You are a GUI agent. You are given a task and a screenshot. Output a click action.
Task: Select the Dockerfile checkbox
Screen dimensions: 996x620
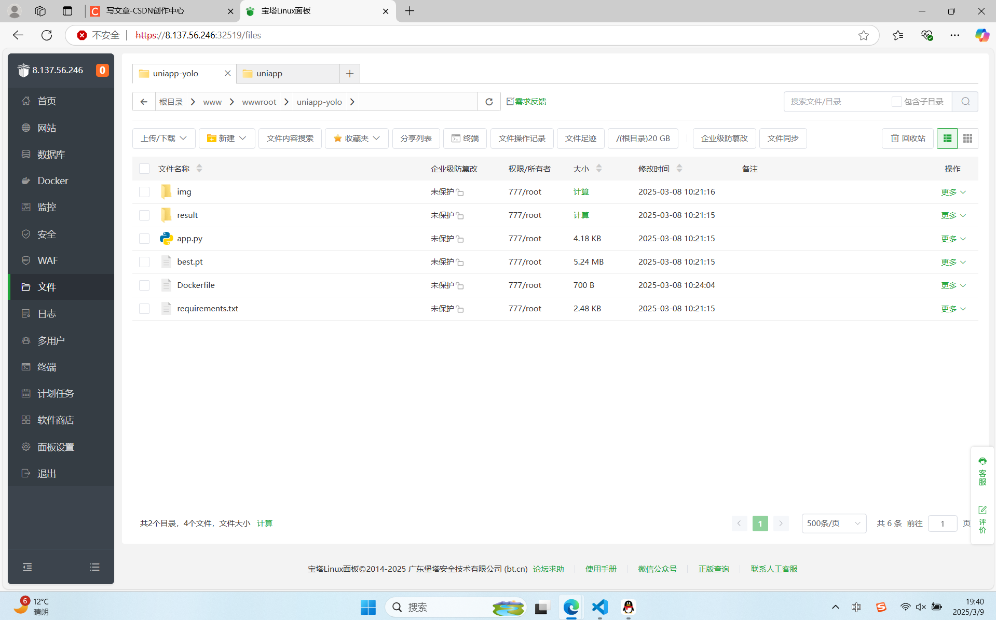tap(144, 285)
